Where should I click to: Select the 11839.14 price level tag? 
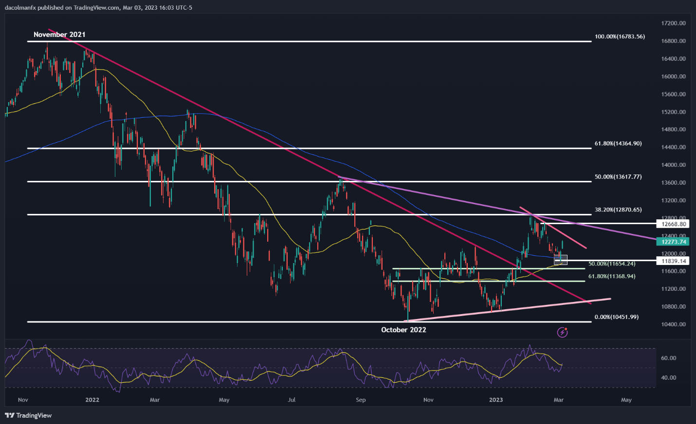coord(674,261)
